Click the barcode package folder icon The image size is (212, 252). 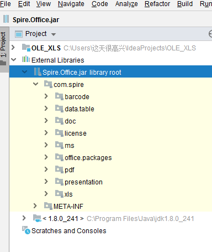[59, 96]
